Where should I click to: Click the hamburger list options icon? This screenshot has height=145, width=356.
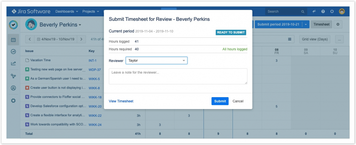290,39
